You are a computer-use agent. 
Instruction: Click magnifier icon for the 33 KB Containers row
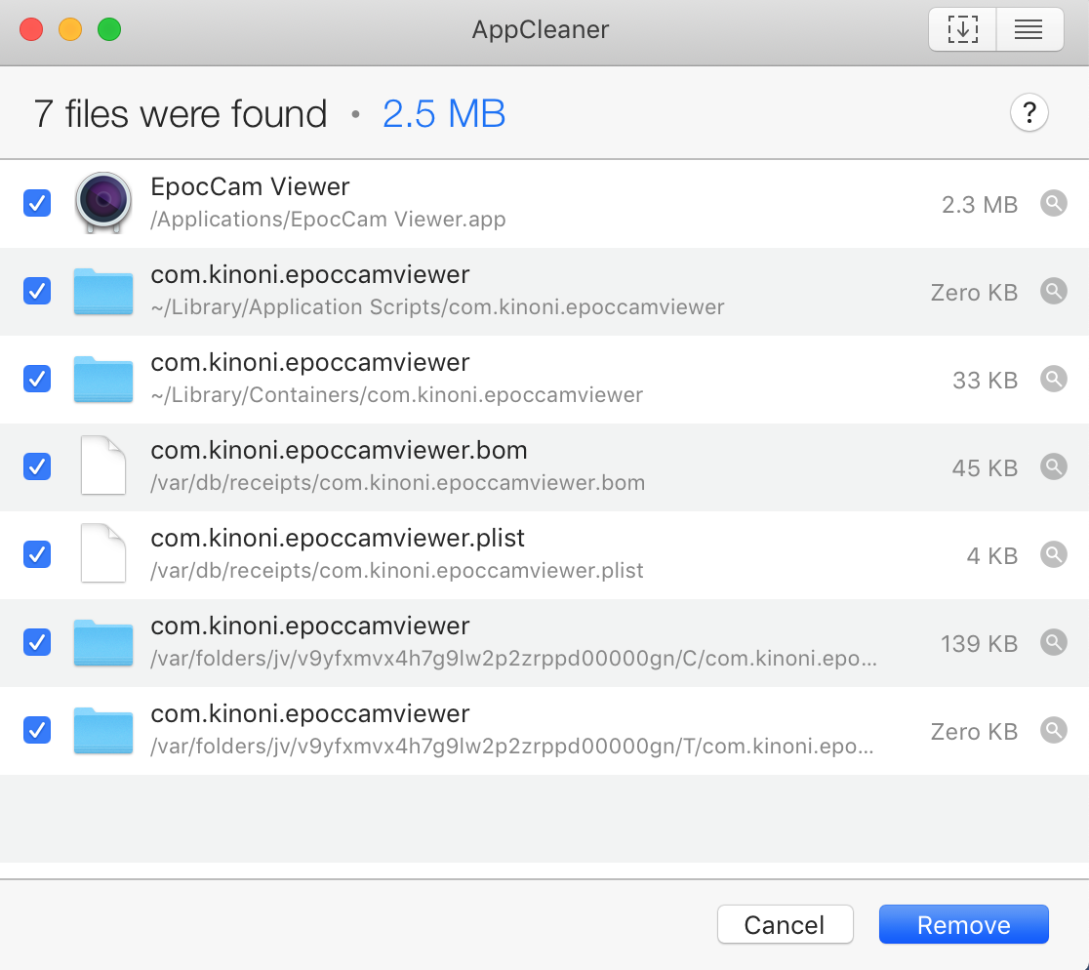1053,379
